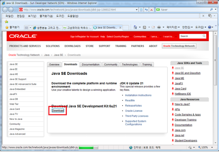
Task: Click the search magnifier icon in Naver box
Action: 211,9
